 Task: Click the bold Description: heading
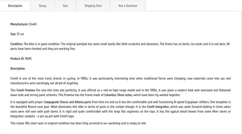(18, 69)
